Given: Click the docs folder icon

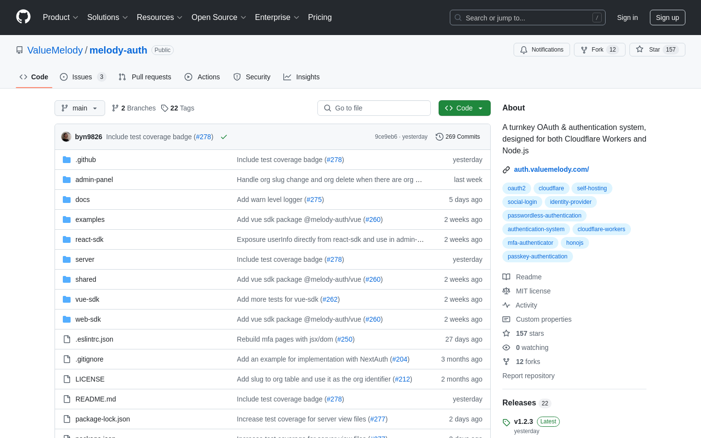Looking at the screenshot, I should pos(67,200).
